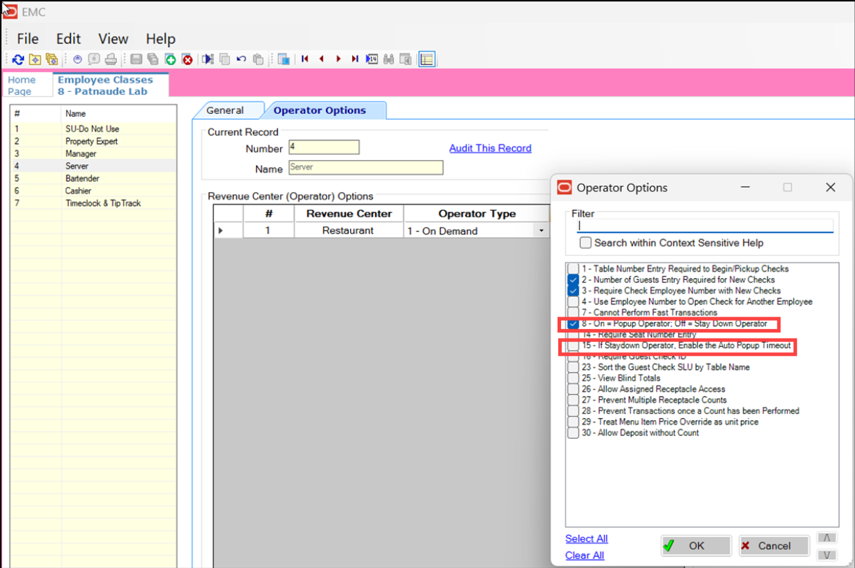855x568 pixels.
Task: Switch to the Home Page tab
Action: pyautogui.click(x=26, y=86)
